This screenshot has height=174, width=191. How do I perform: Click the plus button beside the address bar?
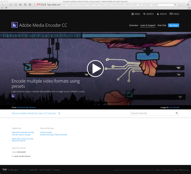tap(35, 5)
